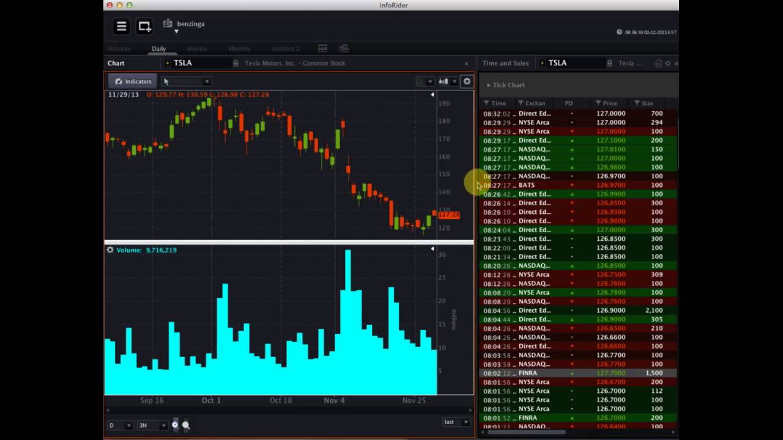Select the 08:02:12 FINRA row
This screenshot has height=440, width=783.
[x=578, y=373]
